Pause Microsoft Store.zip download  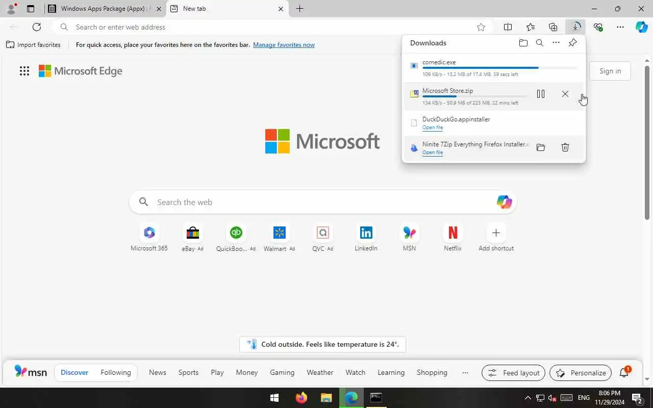[541, 94]
